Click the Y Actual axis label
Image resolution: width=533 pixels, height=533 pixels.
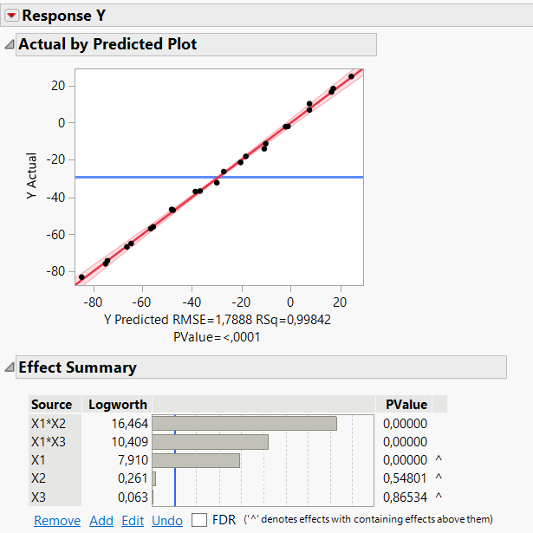click(x=32, y=178)
